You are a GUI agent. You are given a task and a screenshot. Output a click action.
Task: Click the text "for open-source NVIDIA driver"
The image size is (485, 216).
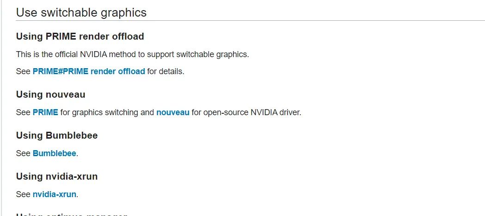[245, 112]
